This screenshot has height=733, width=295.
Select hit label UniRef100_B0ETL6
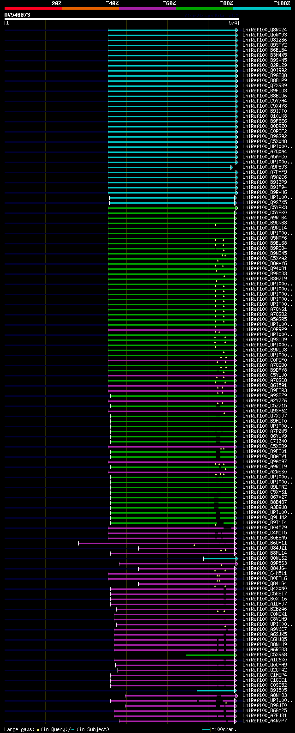click(x=265, y=578)
